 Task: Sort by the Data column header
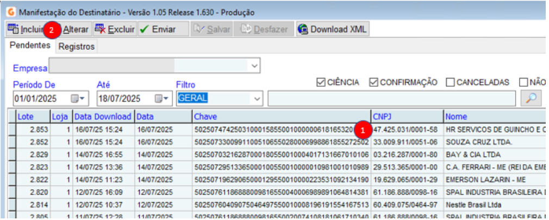pos(164,117)
